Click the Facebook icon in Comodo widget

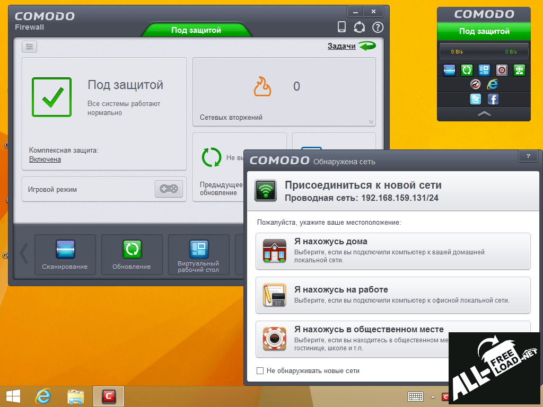pyautogui.click(x=493, y=99)
